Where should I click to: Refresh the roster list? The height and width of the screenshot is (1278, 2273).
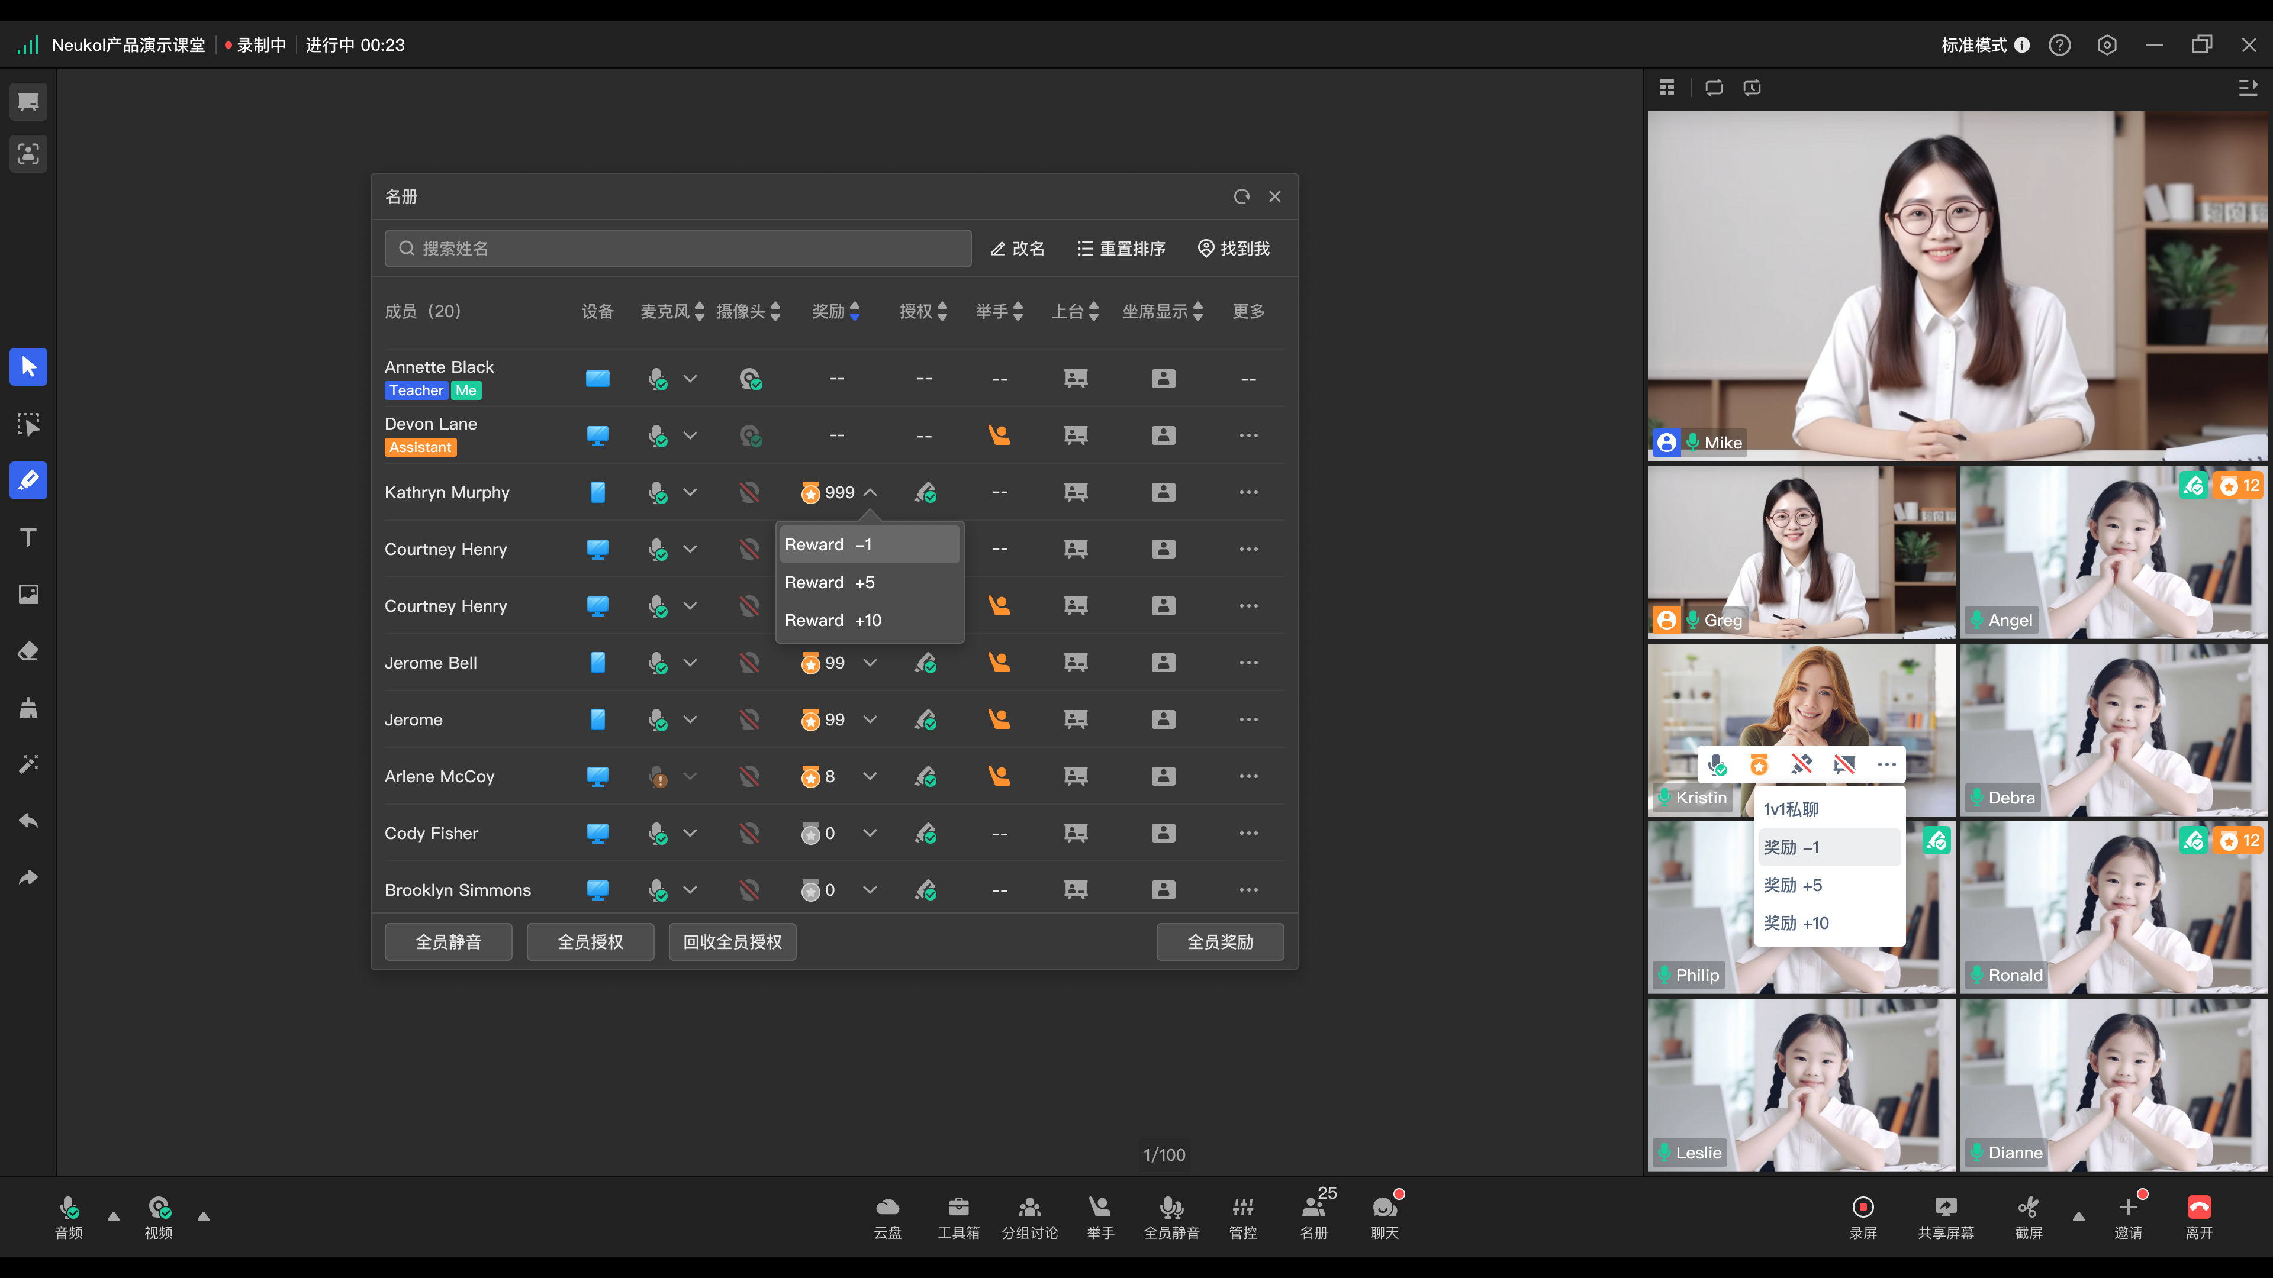[1241, 196]
